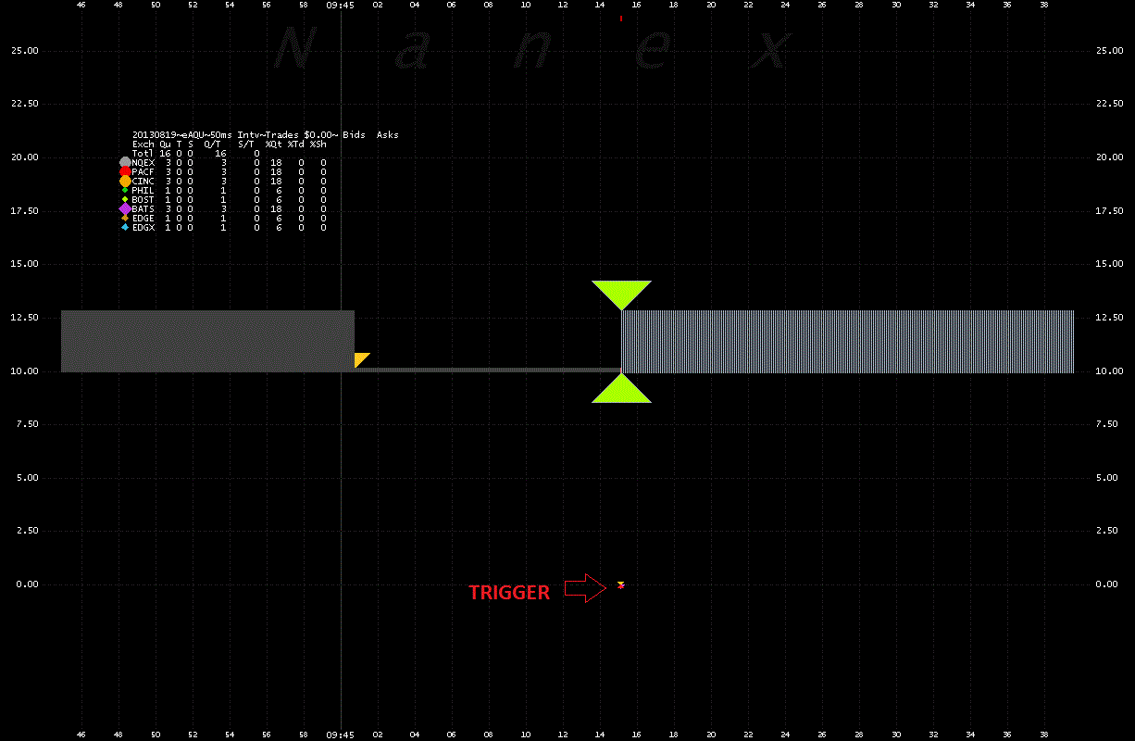Click the green PHIL diamond marker
This screenshot has height=741, width=1135.
tap(125, 190)
